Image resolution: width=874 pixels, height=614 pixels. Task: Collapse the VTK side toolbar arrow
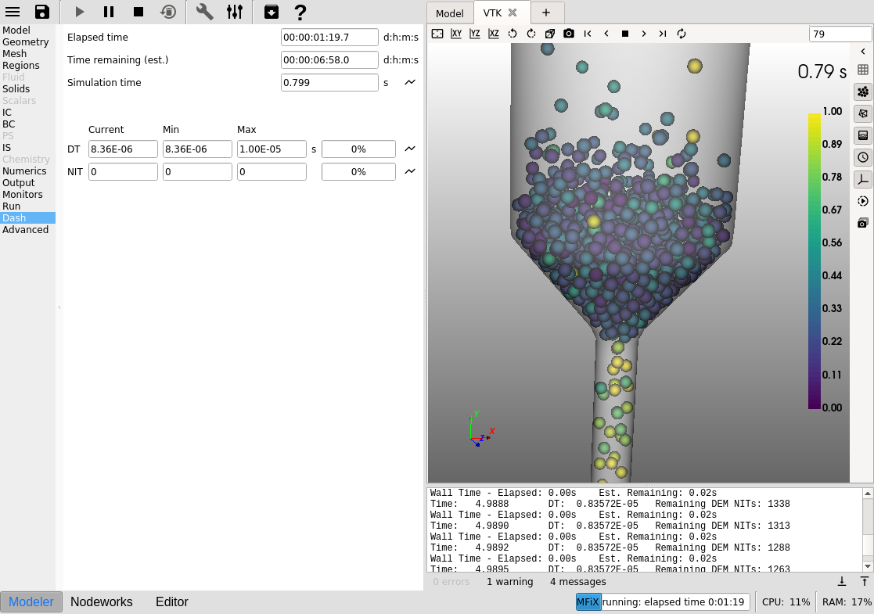[863, 52]
